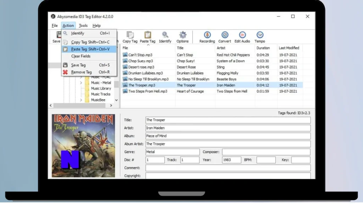Image resolution: width=363 pixels, height=204 pixels.
Task: Click the empty BPM field
Action: pyautogui.click(x=266, y=160)
